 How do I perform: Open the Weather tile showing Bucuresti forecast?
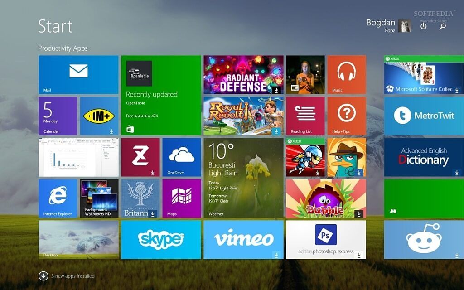pos(243,177)
